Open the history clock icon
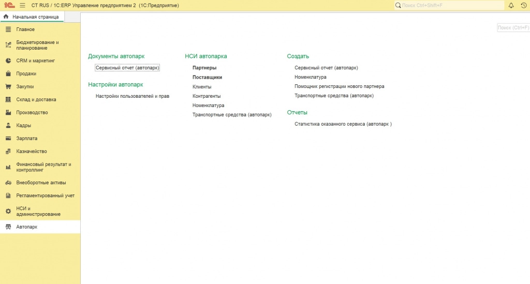 click(x=523, y=5)
